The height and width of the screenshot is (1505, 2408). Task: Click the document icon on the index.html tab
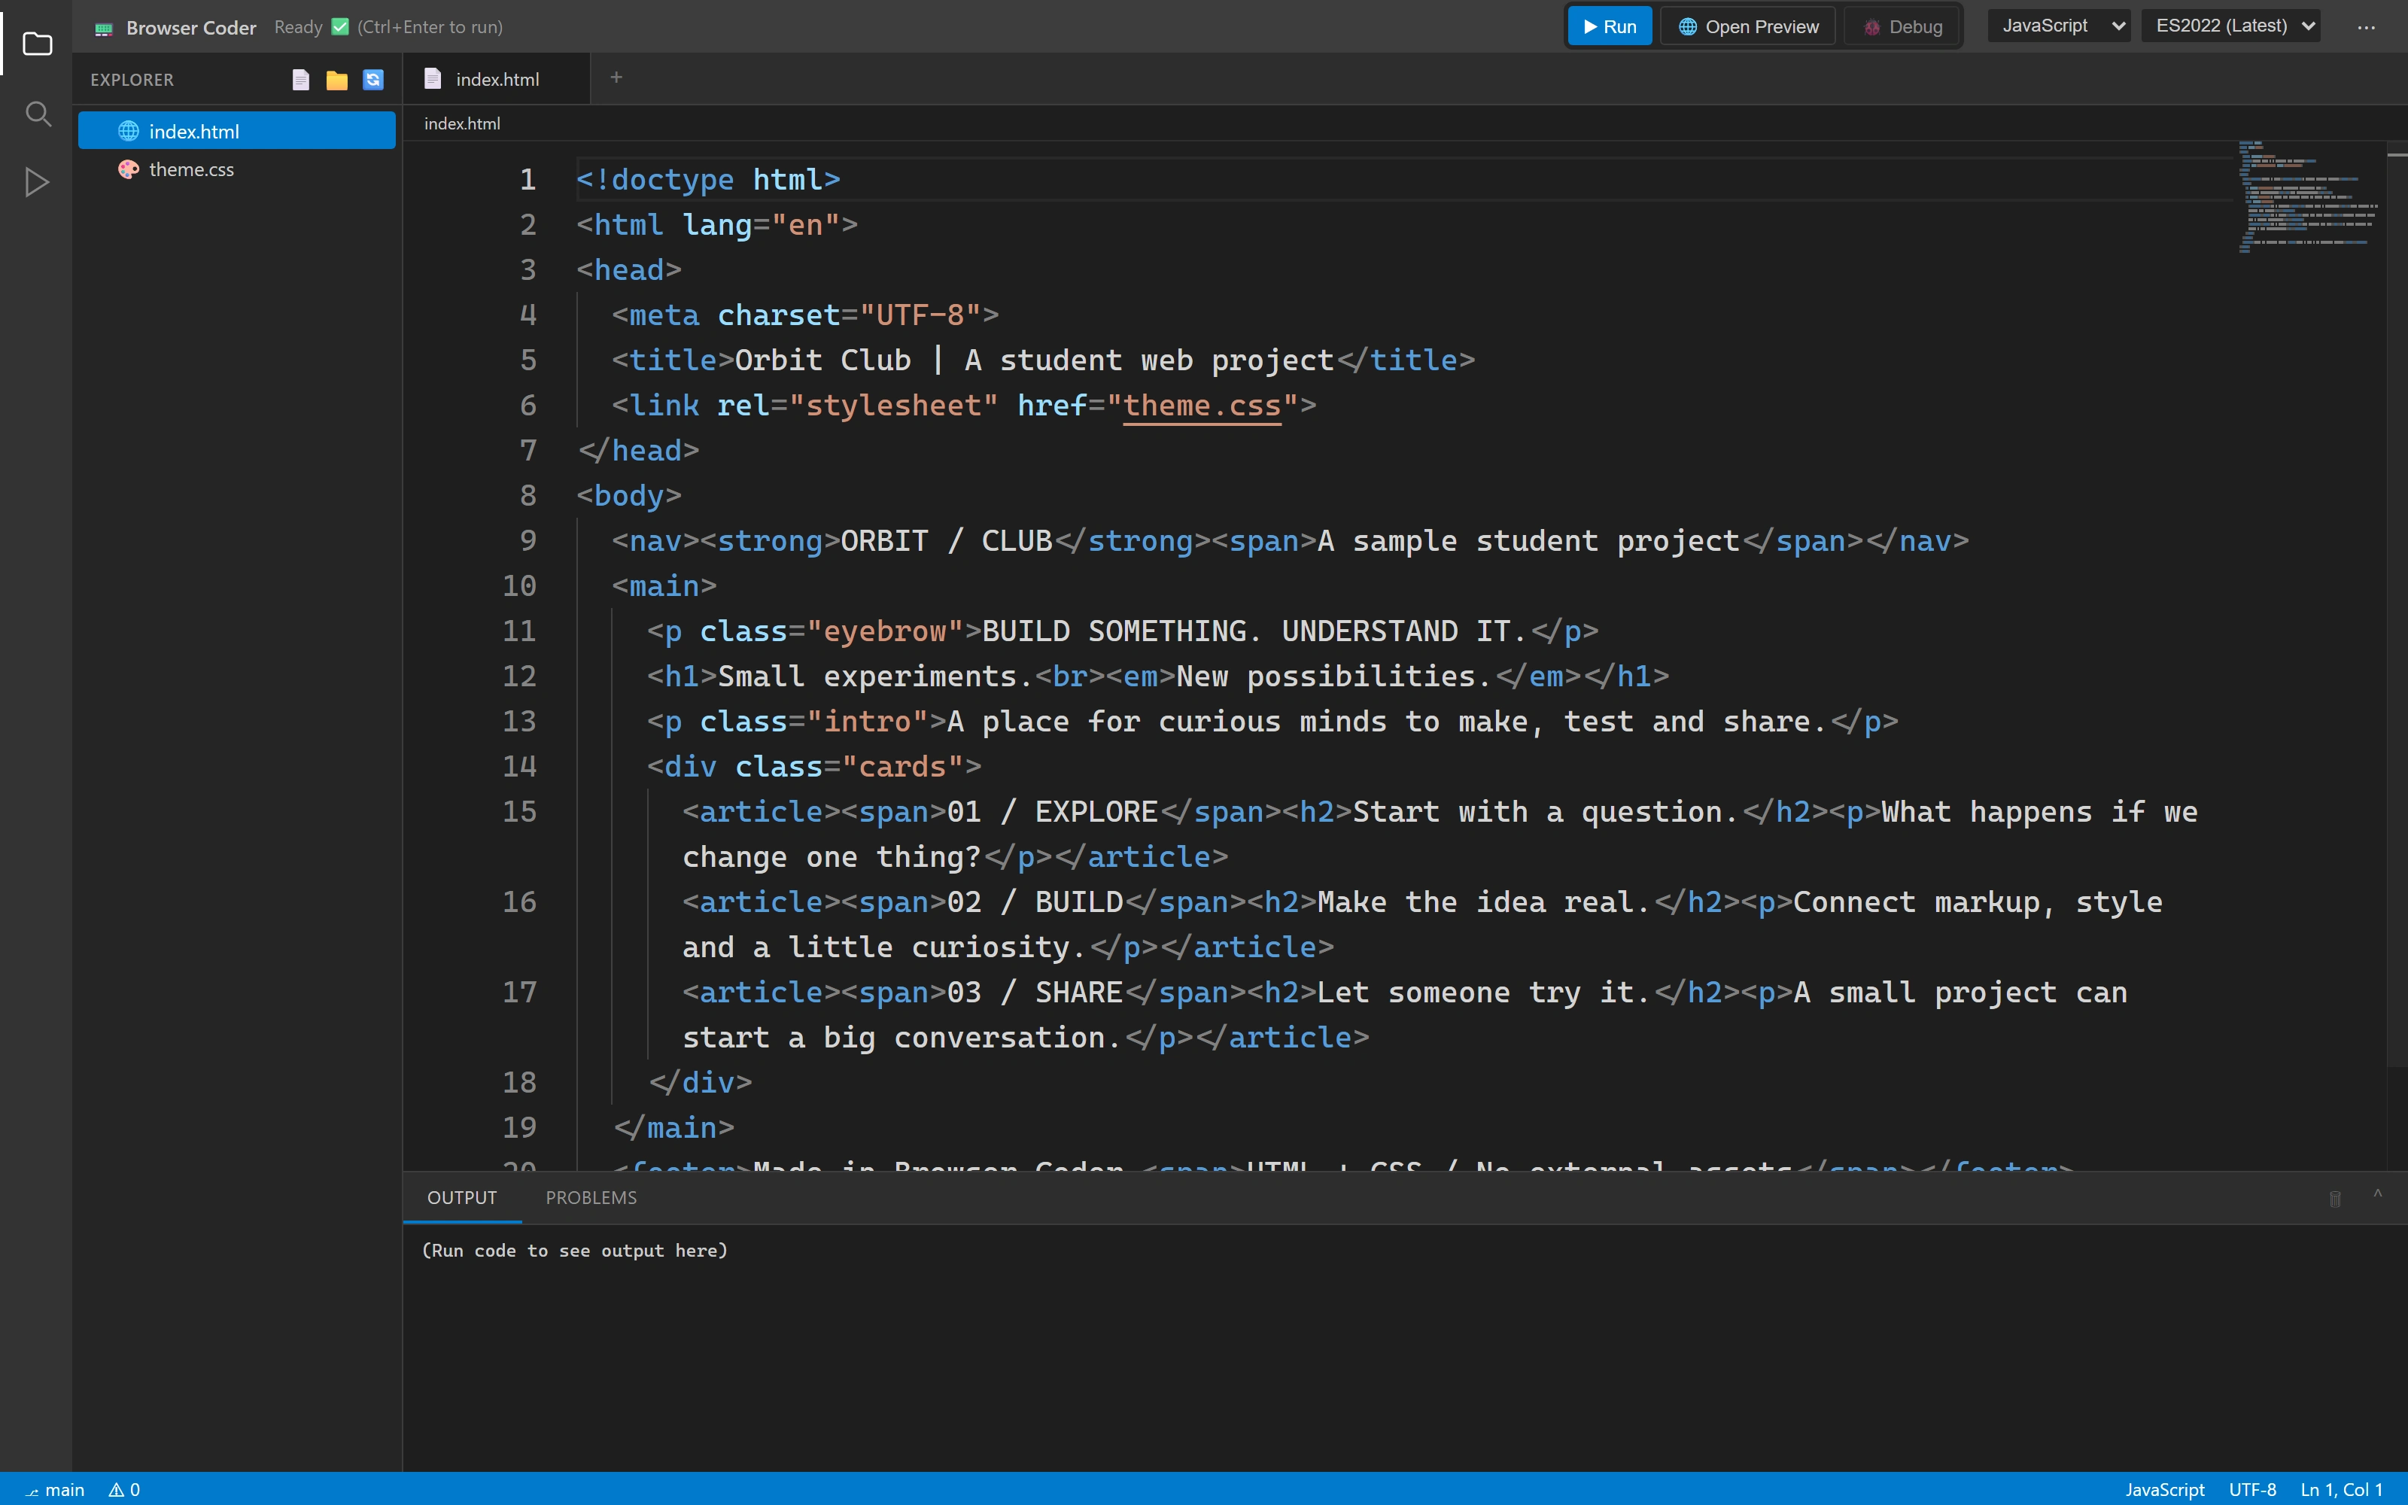(x=433, y=78)
